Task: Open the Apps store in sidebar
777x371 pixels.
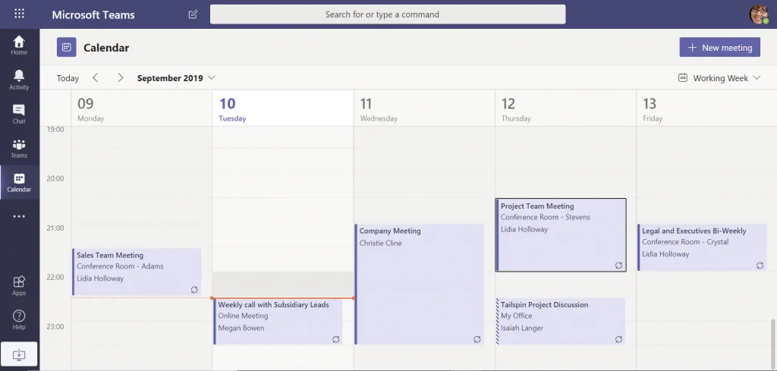Action: point(19,286)
